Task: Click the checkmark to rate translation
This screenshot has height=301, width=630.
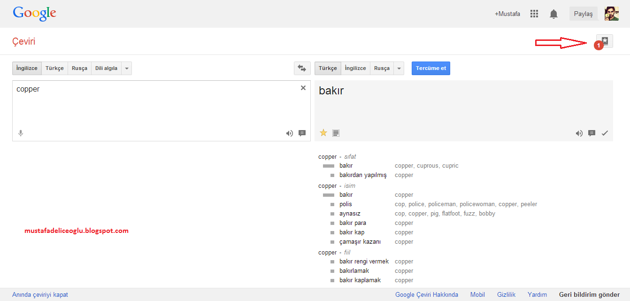Action: point(605,133)
